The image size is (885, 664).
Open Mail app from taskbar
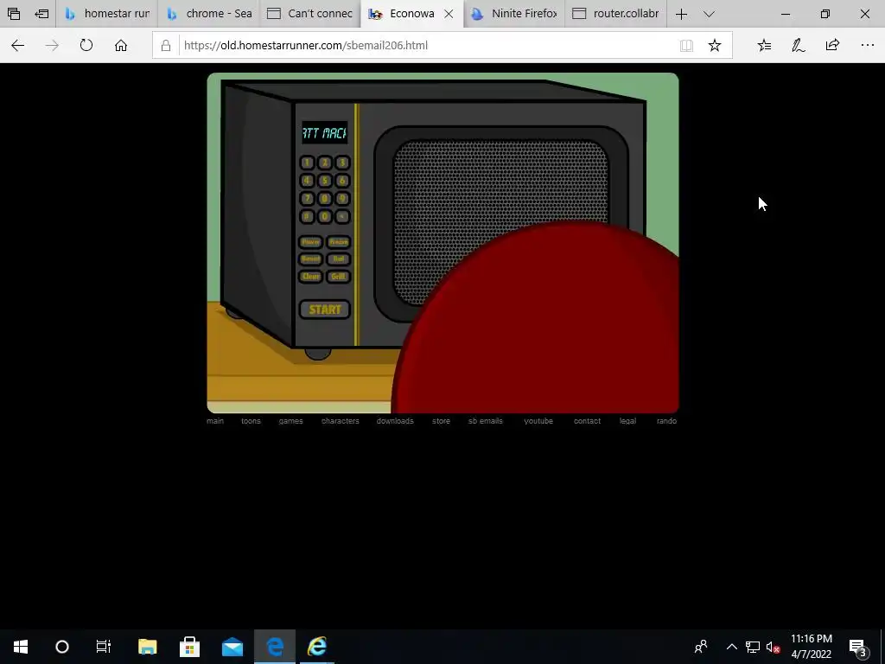pos(232,647)
